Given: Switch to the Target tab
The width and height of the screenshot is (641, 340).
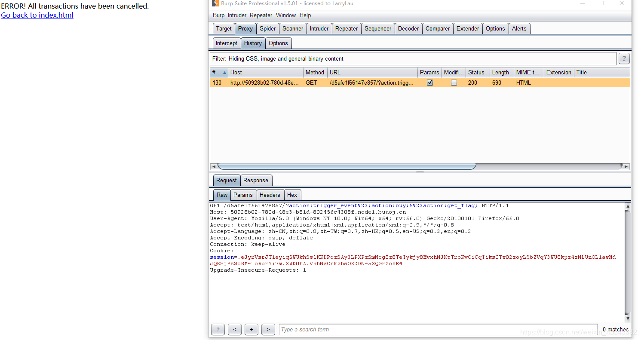Looking at the screenshot, I should [x=224, y=29].
